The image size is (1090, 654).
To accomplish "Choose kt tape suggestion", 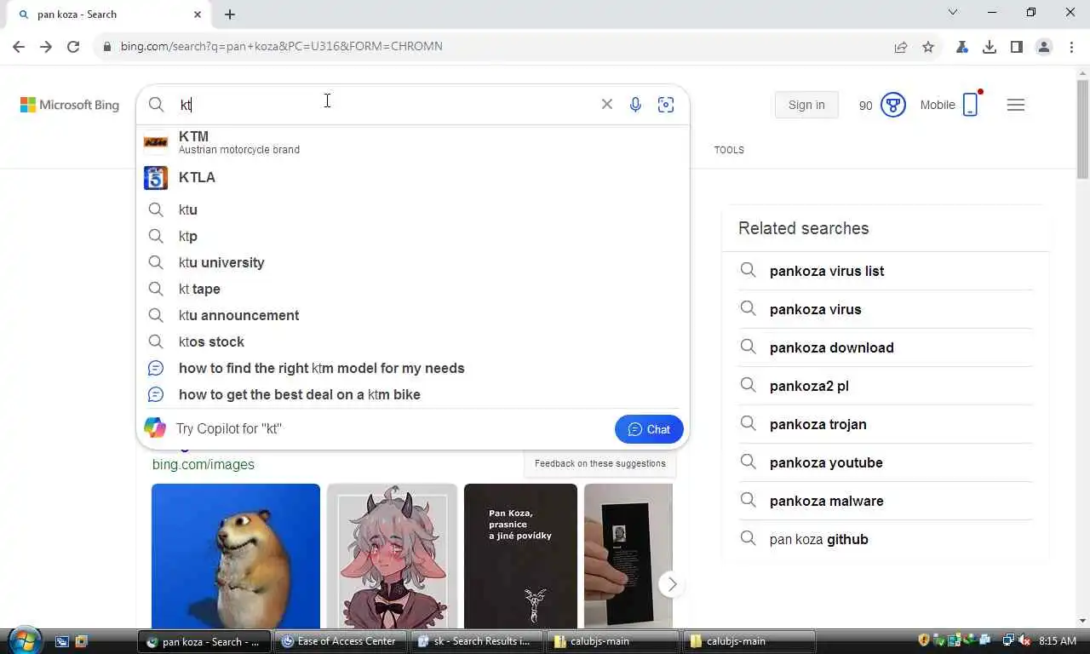I will tap(412, 289).
